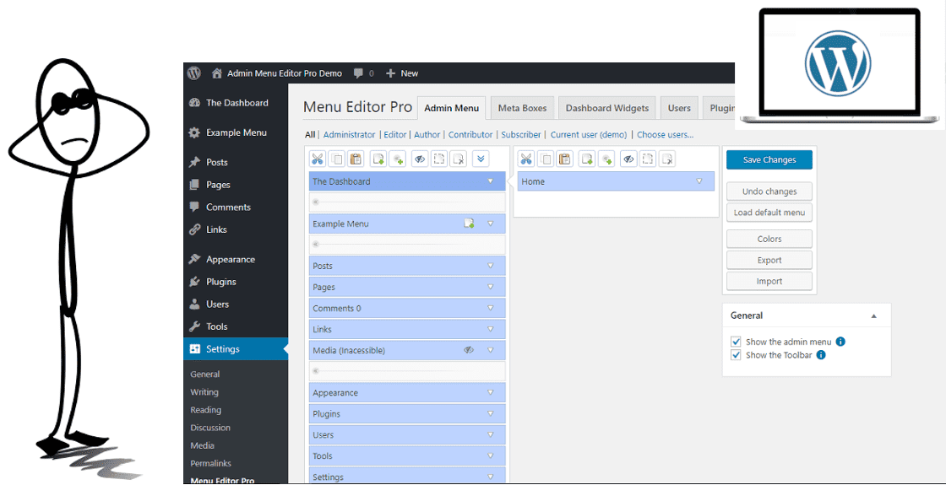Click the crossed-eye Hide icon in left toolbar
Image resolution: width=946 pixels, height=485 pixels.
click(421, 159)
